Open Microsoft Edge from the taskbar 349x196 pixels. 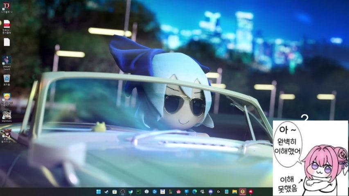coord(194,192)
